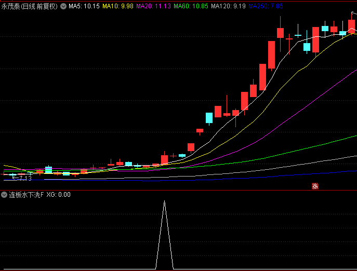Click the XG: 0.00 indicator value

58,195
